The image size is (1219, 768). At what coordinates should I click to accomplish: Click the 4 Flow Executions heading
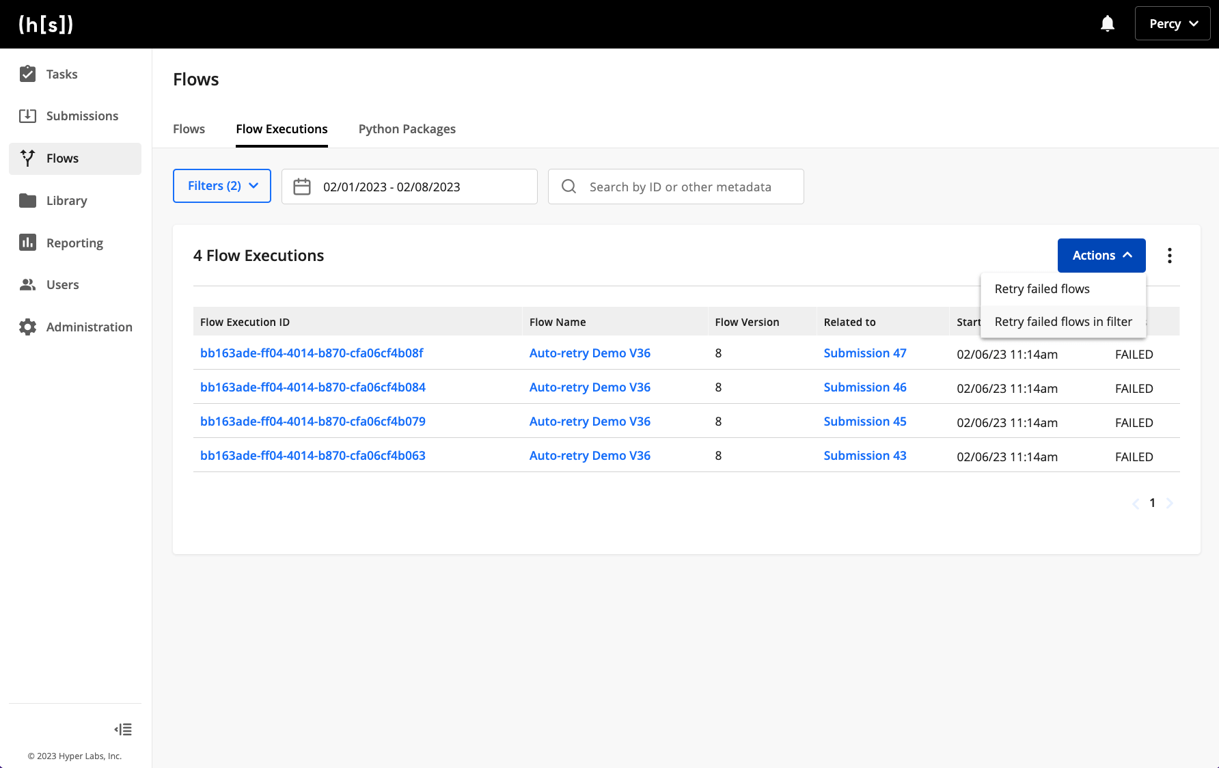[258, 256]
